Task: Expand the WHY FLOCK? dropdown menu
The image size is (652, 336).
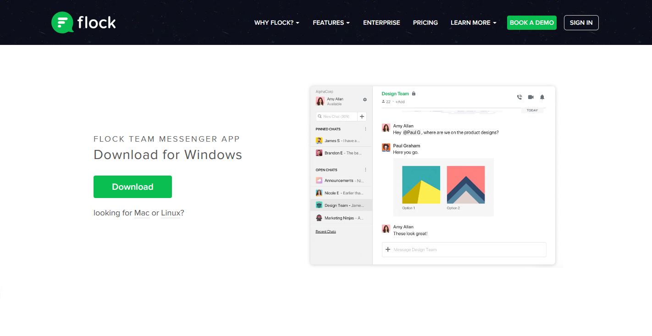Action: point(277,22)
